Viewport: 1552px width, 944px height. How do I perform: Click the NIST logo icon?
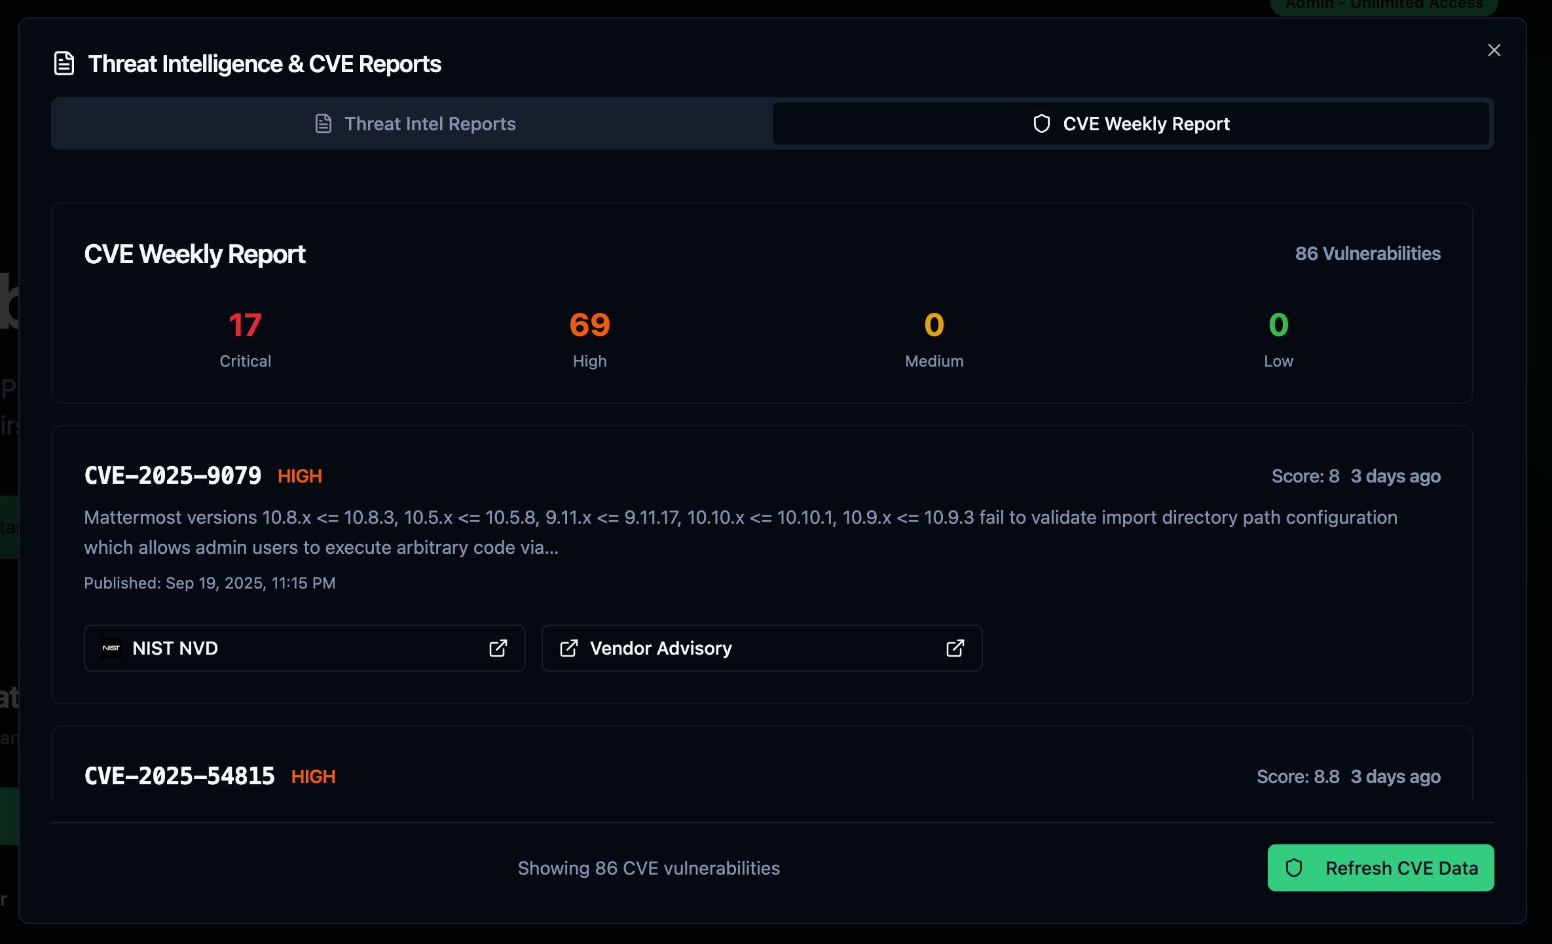[x=111, y=648]
